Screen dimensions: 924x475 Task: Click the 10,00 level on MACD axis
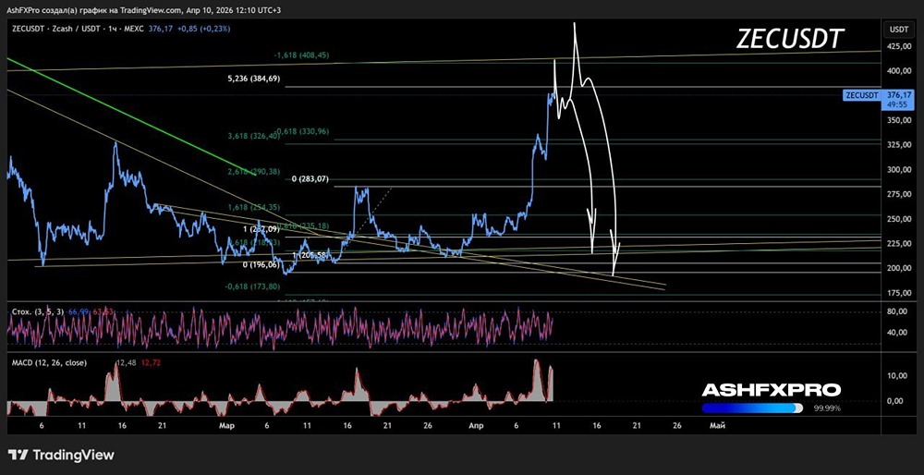pyautogui.click(x=899, y=375)
